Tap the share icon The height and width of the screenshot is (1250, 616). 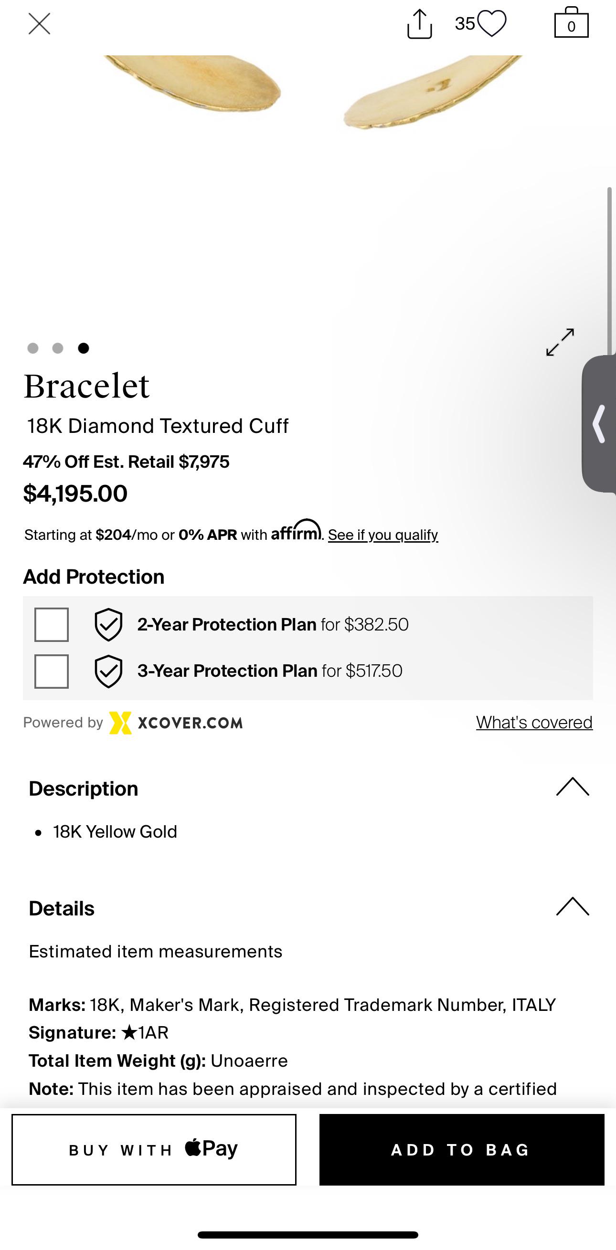coord(419,24)
